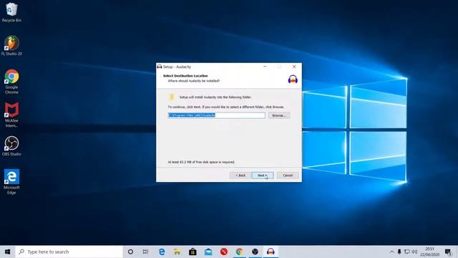This screenshot has height=258, width=458.
Task: Cancel the Audacity installation
Action: tap(288, 175)
